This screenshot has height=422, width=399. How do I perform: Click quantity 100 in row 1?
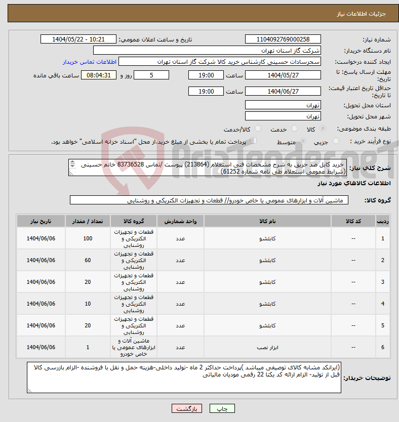click(88, 238)
